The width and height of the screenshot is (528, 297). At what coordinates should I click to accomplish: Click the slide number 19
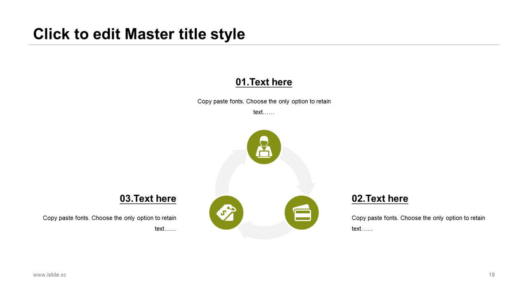[492, 275]
